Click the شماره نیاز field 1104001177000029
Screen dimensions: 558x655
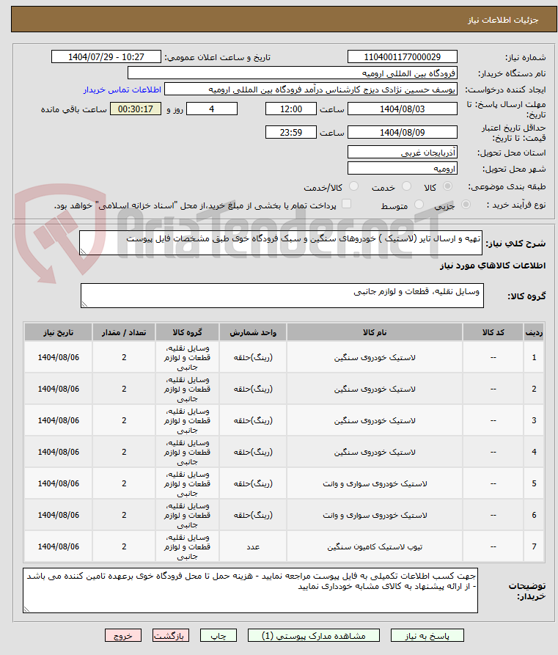(x=403, y=56)
